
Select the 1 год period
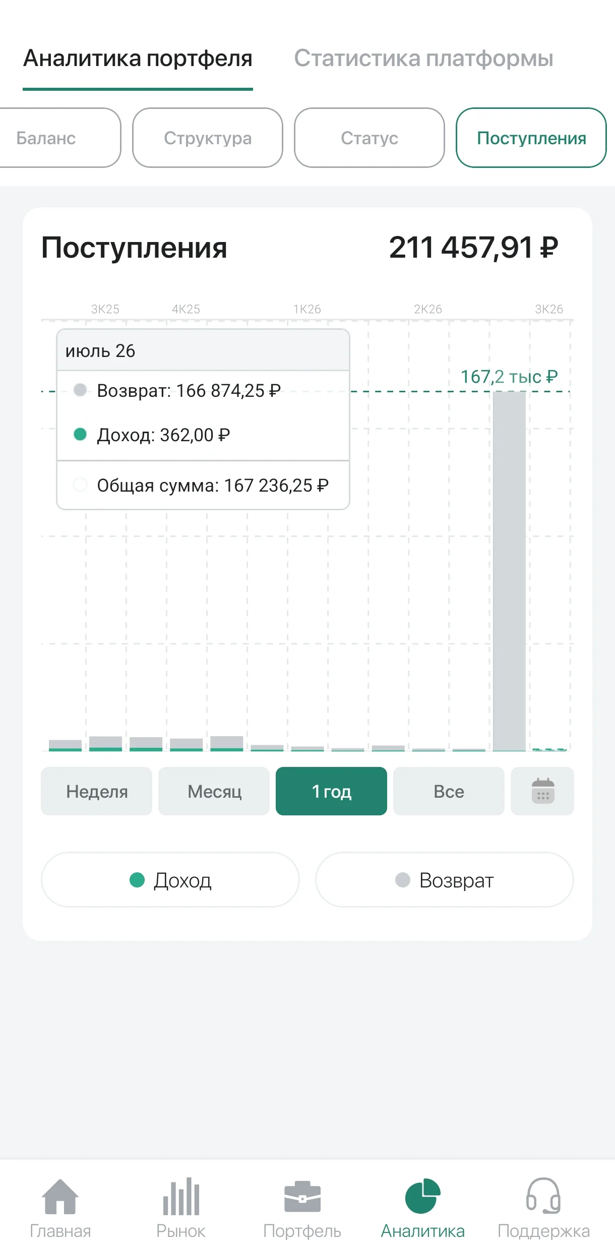(x=331, y=791)
